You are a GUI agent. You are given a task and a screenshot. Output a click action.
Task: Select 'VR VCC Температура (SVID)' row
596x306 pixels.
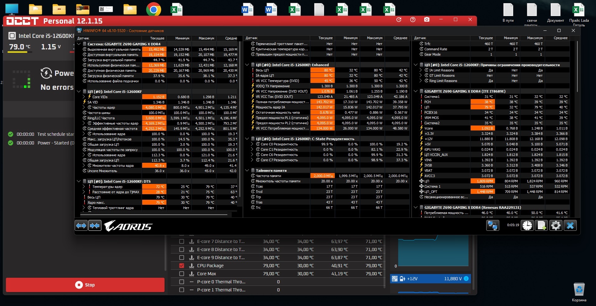[x=326, y=81]
